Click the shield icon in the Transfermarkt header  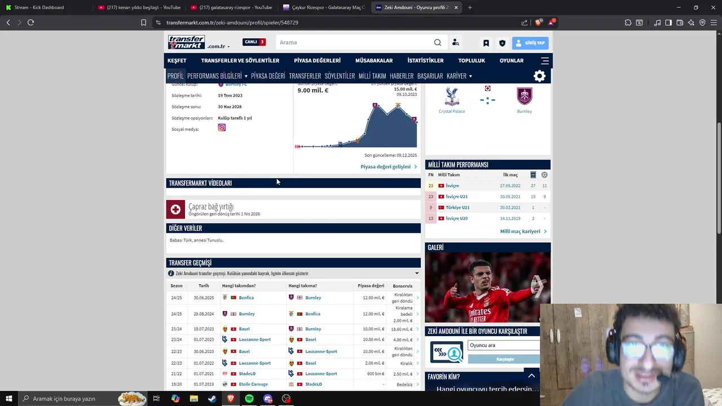coord(502,43)
